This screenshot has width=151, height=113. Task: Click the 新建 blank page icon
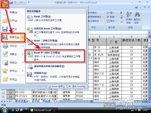(x=5, y=12)
